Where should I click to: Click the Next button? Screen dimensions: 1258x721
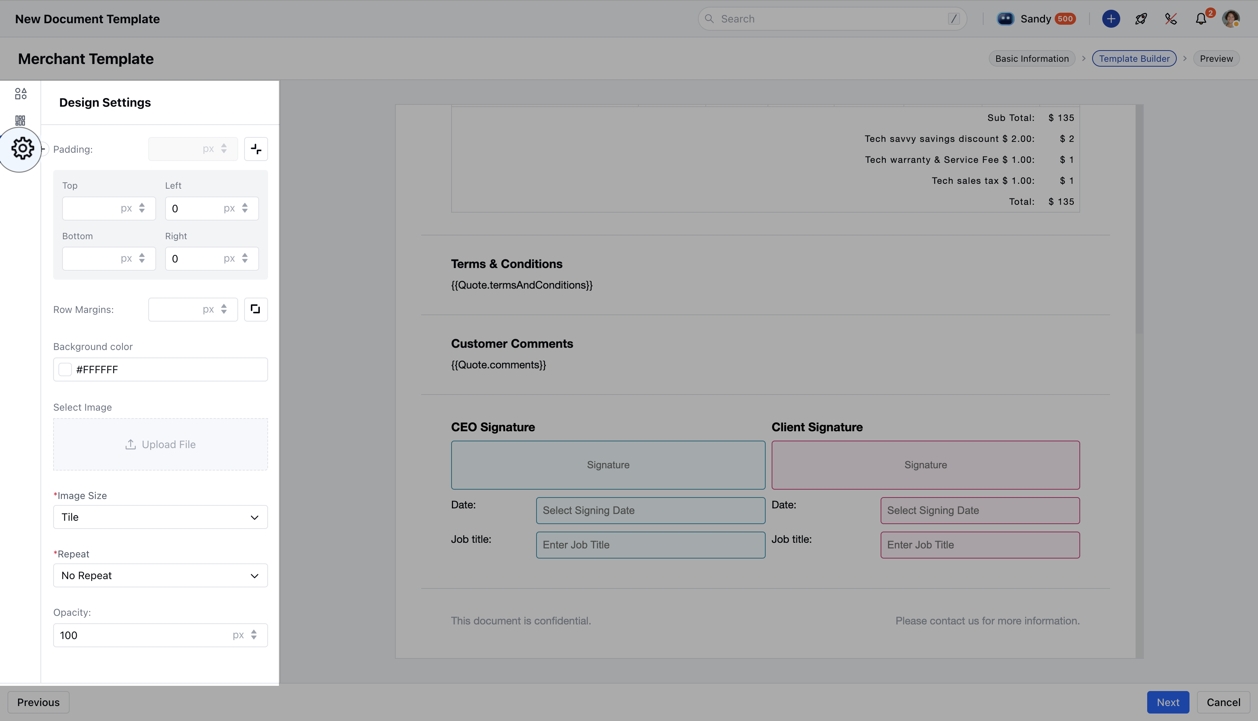click(1168, 702)
